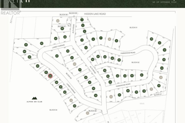Open lot 10 marker
185x123 pixels.
click(151, 39)
